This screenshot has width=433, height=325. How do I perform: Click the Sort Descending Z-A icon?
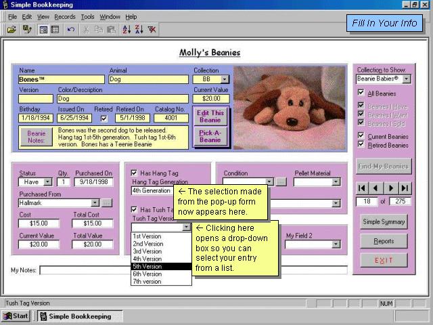[139, 30]
